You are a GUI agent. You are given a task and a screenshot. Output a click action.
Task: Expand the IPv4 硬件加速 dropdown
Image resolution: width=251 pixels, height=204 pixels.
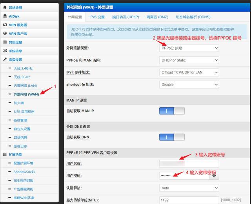(189, 72)
